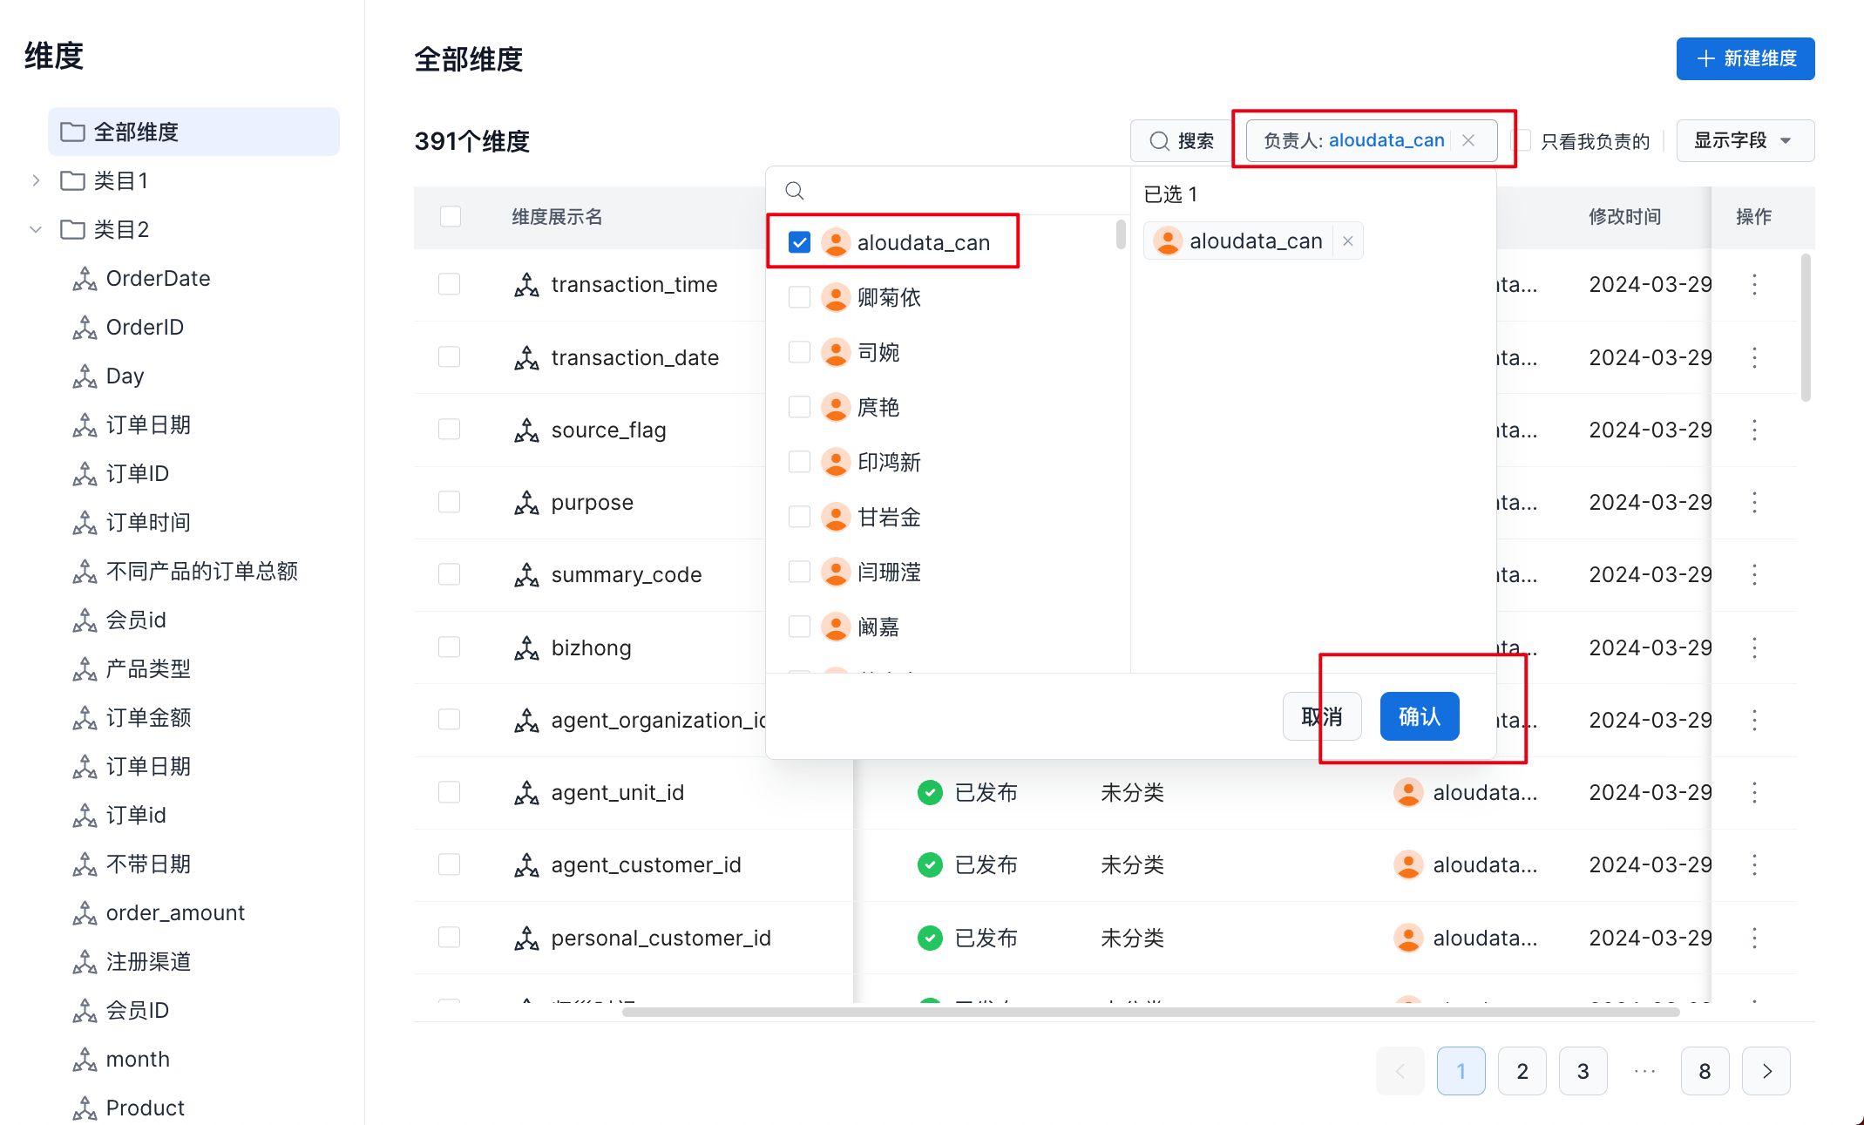
Task: Open the purpose dimension
Action: coord(592,502)
